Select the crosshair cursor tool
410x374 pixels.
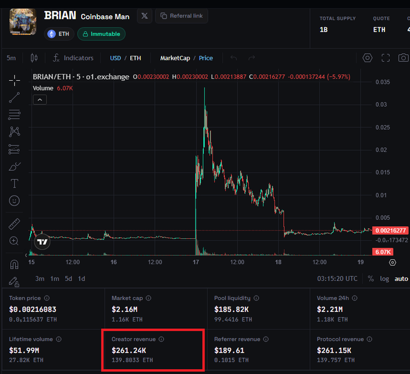pos(14,80)
